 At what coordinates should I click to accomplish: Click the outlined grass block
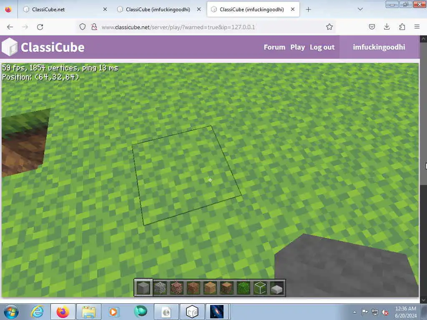[186, 175]
